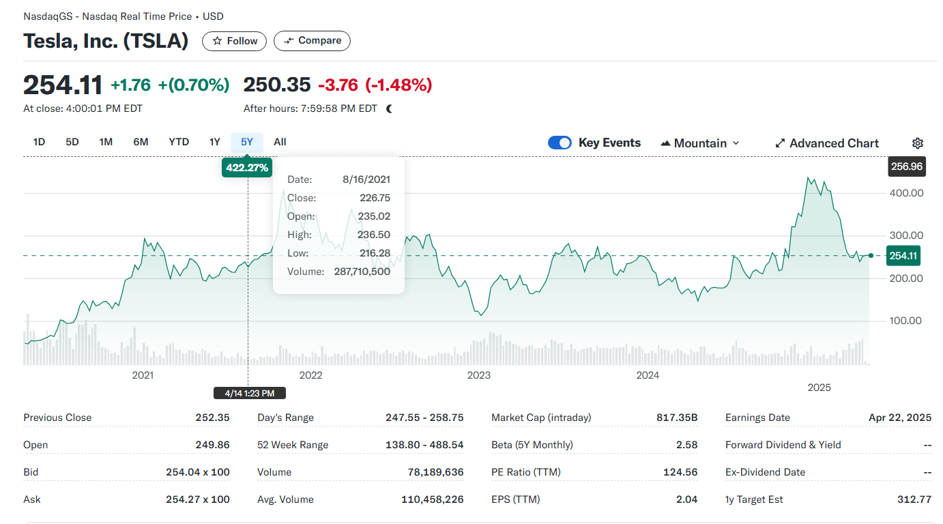Select the 1D time range

pos(39,142)
